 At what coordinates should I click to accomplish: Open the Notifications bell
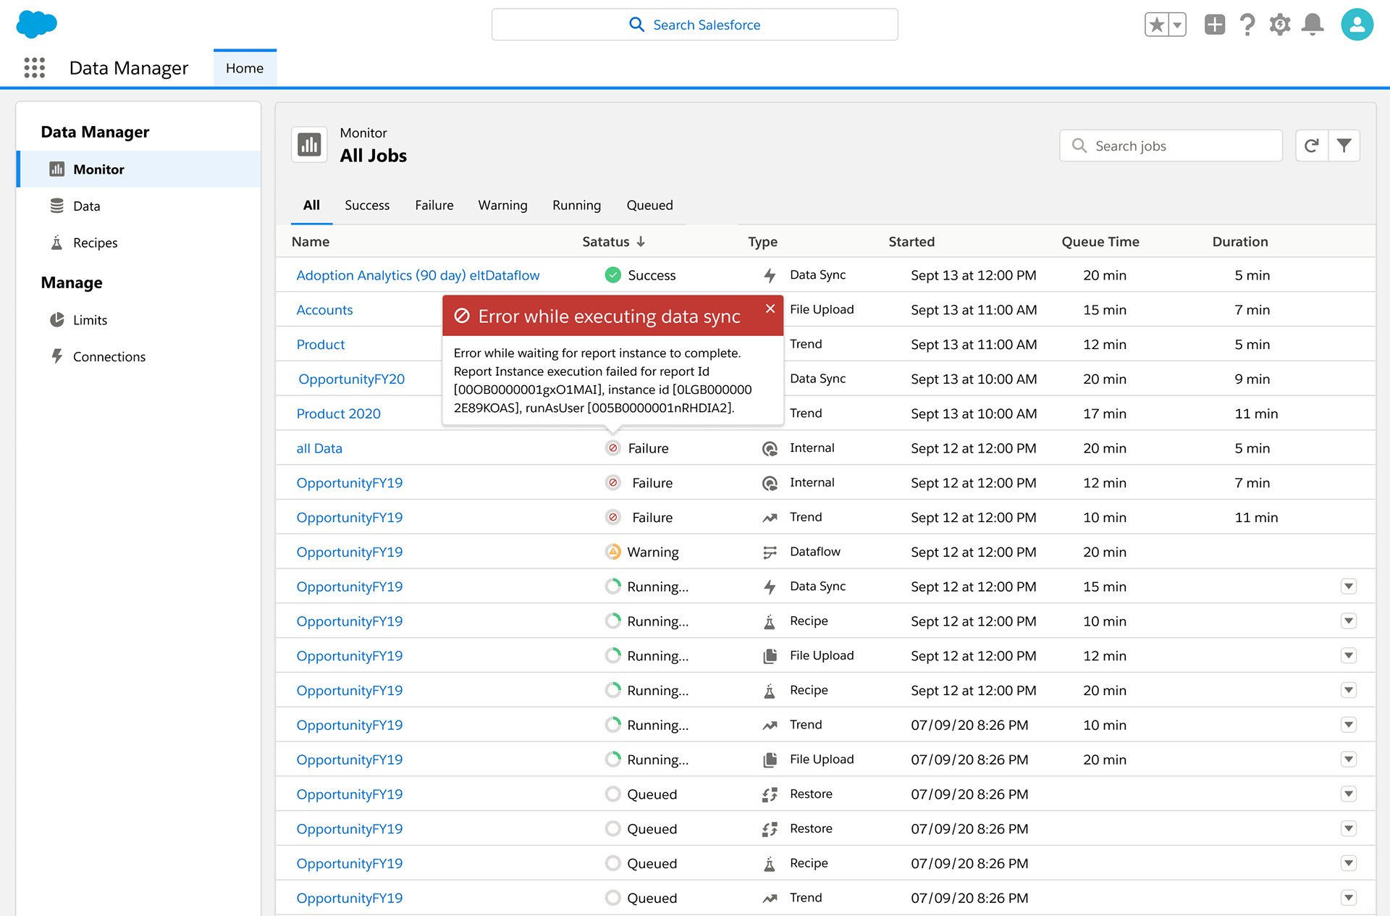[x=1313, y=25]
